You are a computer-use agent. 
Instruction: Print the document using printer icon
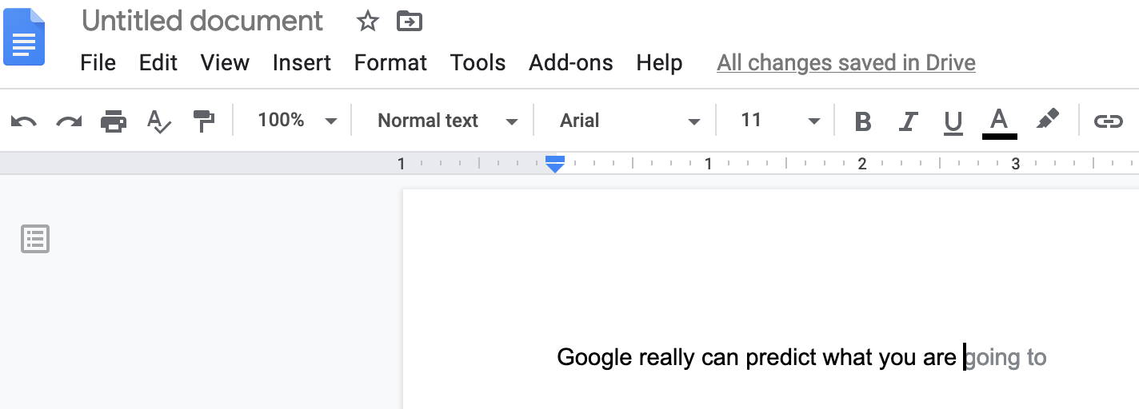pyautogui.click(x=114, y=121)
